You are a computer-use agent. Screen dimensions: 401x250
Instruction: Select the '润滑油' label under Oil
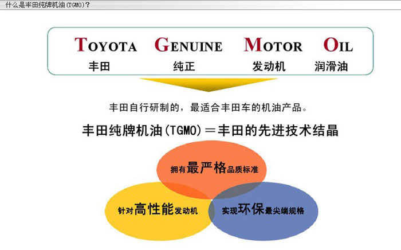[331, 67]
